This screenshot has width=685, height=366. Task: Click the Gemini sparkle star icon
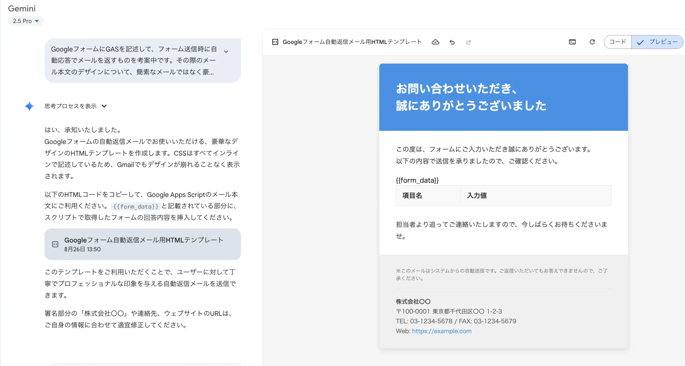29,106
